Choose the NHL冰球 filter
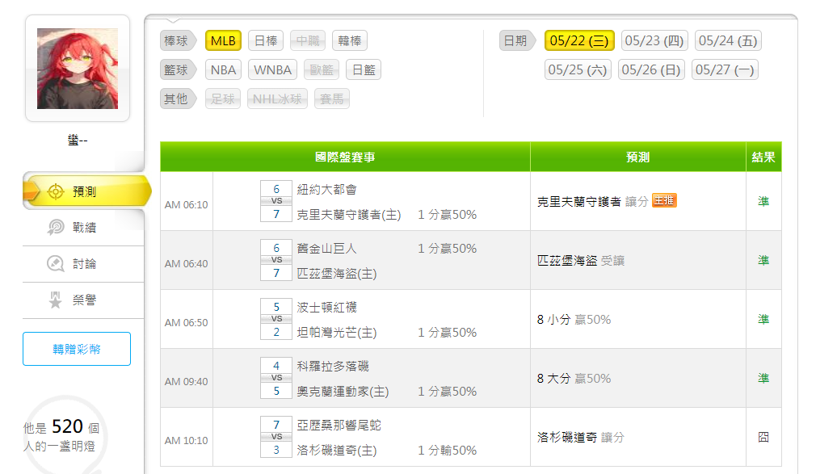The image size is (816, 474). [x=277, y=99]
